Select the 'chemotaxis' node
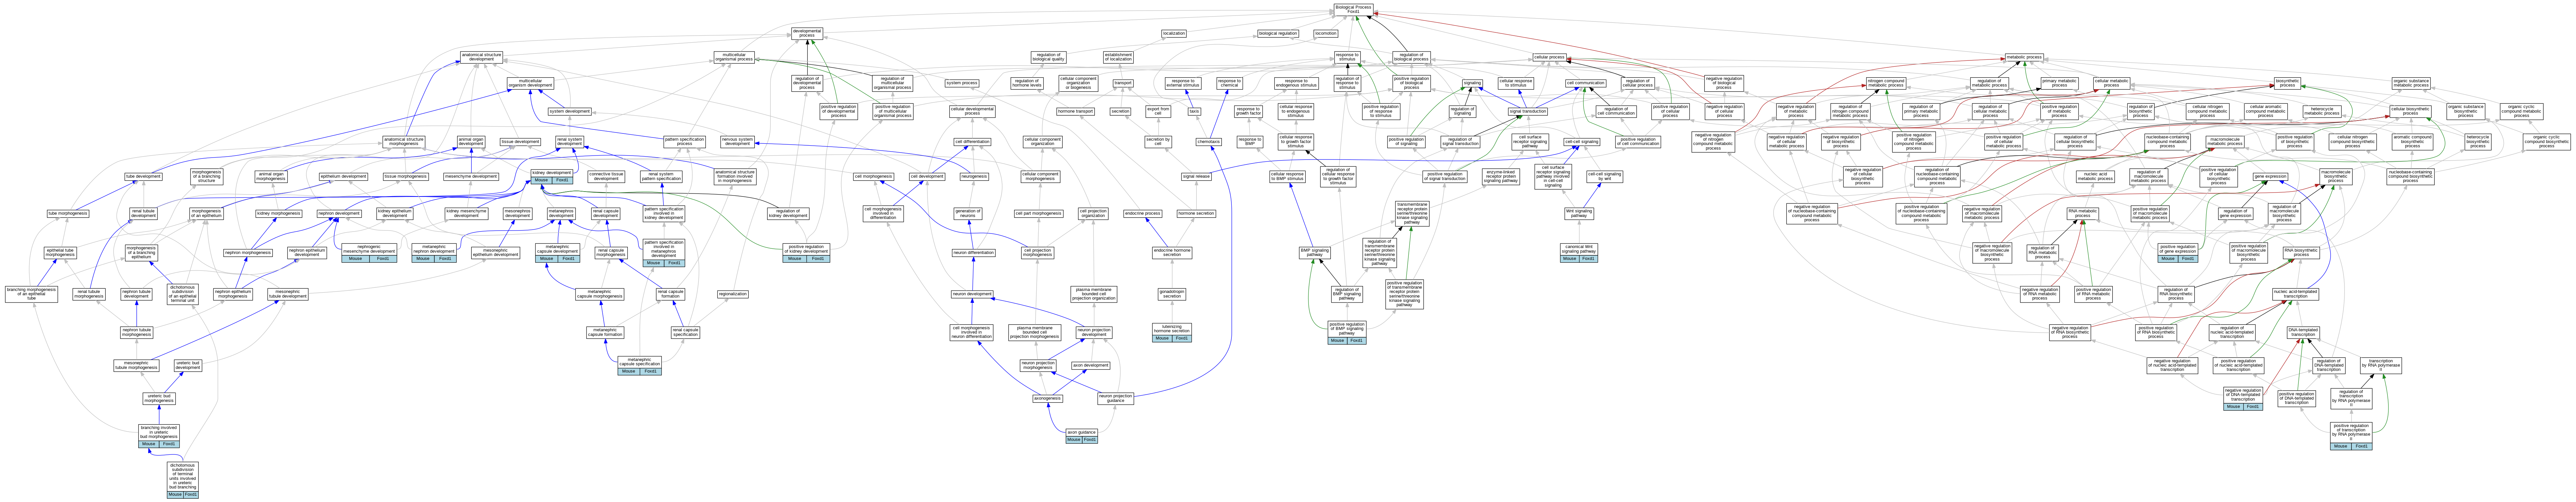Image resolution: width=2576 pixels, height=502 pixels. tap(1209, 142)
